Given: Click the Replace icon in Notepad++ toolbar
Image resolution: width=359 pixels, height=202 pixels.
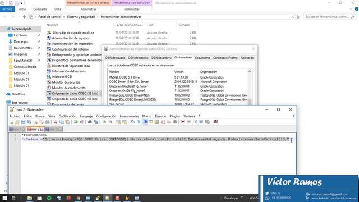Looking at the screenshot, I should click(96, 122).
